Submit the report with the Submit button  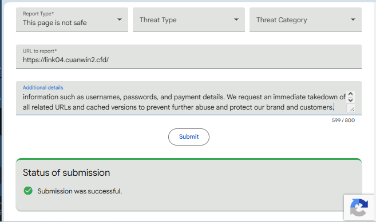click(189, 137)
